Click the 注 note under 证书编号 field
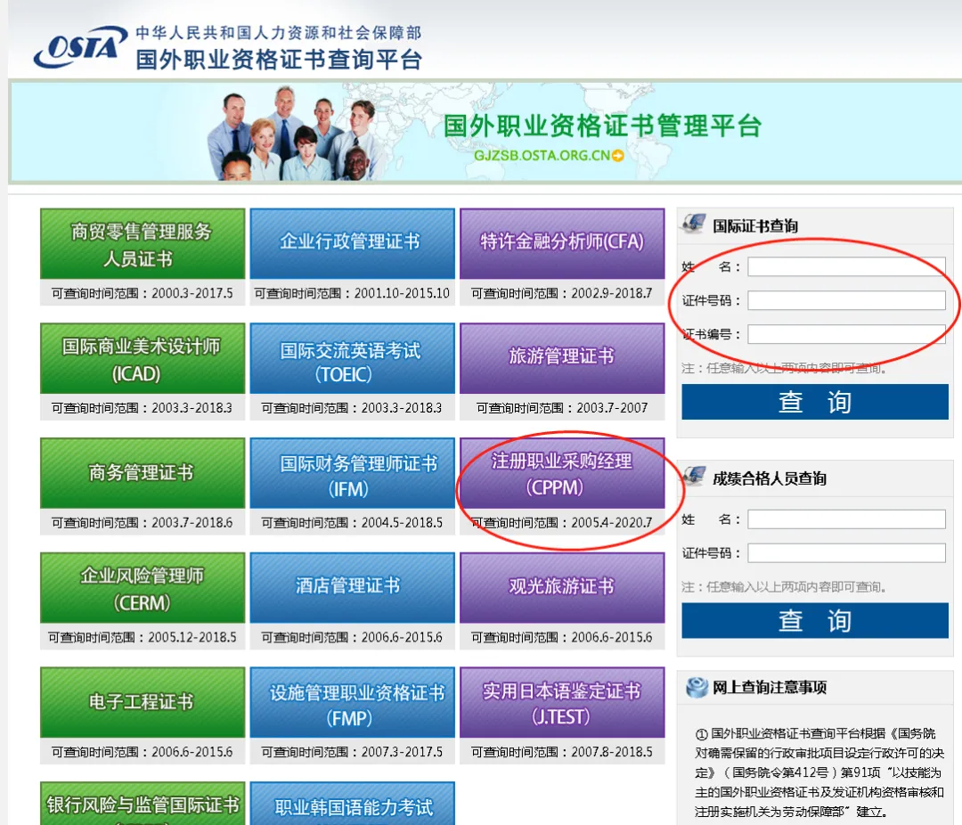This screenshot has width=962, height=825. click(784, 368)
